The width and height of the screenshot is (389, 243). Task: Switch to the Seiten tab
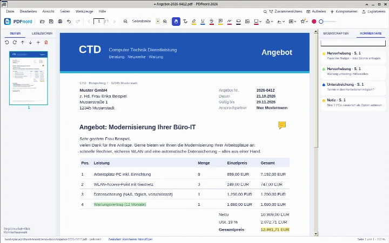[15, 33]
